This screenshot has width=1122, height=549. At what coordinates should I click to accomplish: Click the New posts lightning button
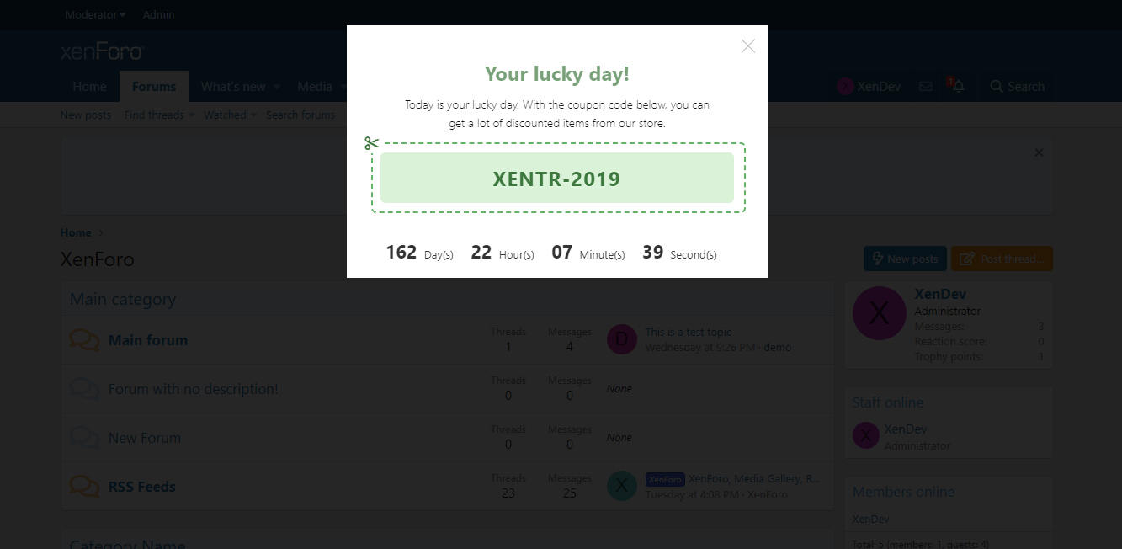(x=905, y=259)
